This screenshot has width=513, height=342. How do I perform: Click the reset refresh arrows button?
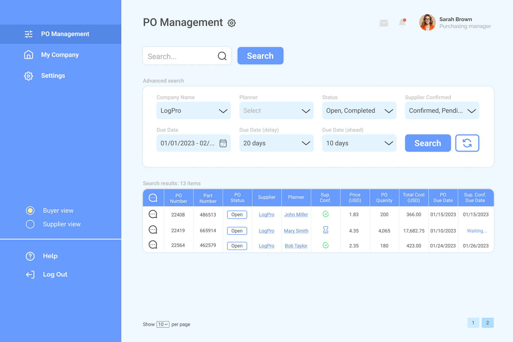[467, 143]
